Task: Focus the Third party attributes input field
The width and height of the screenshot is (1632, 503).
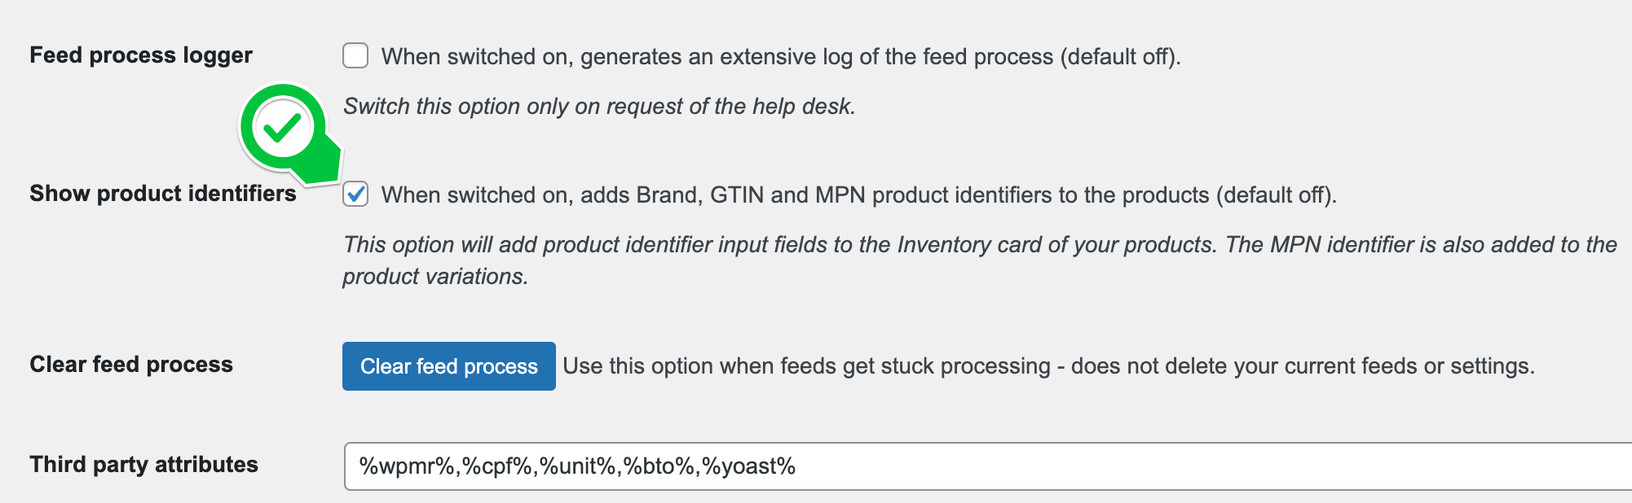Action: [x=988, y=466]
